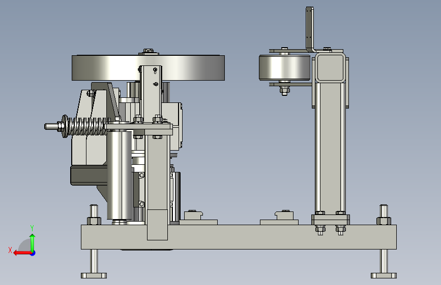441x285 pixels.
Task: Select the hex nut beneath the small roller wheel
Action: (284, 90)
